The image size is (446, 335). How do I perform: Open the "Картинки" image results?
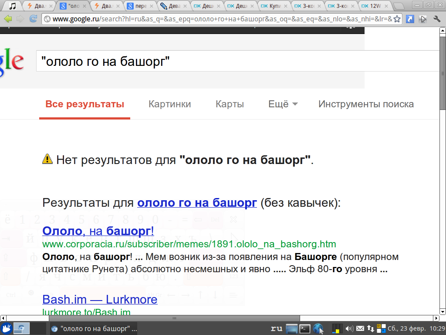[x=170, y=104]
